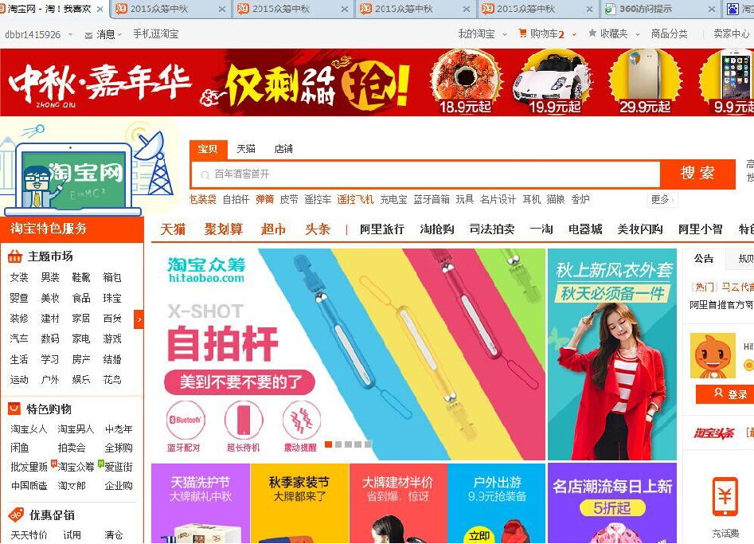Select the 公告 announcements tab

tap(704, 259)
